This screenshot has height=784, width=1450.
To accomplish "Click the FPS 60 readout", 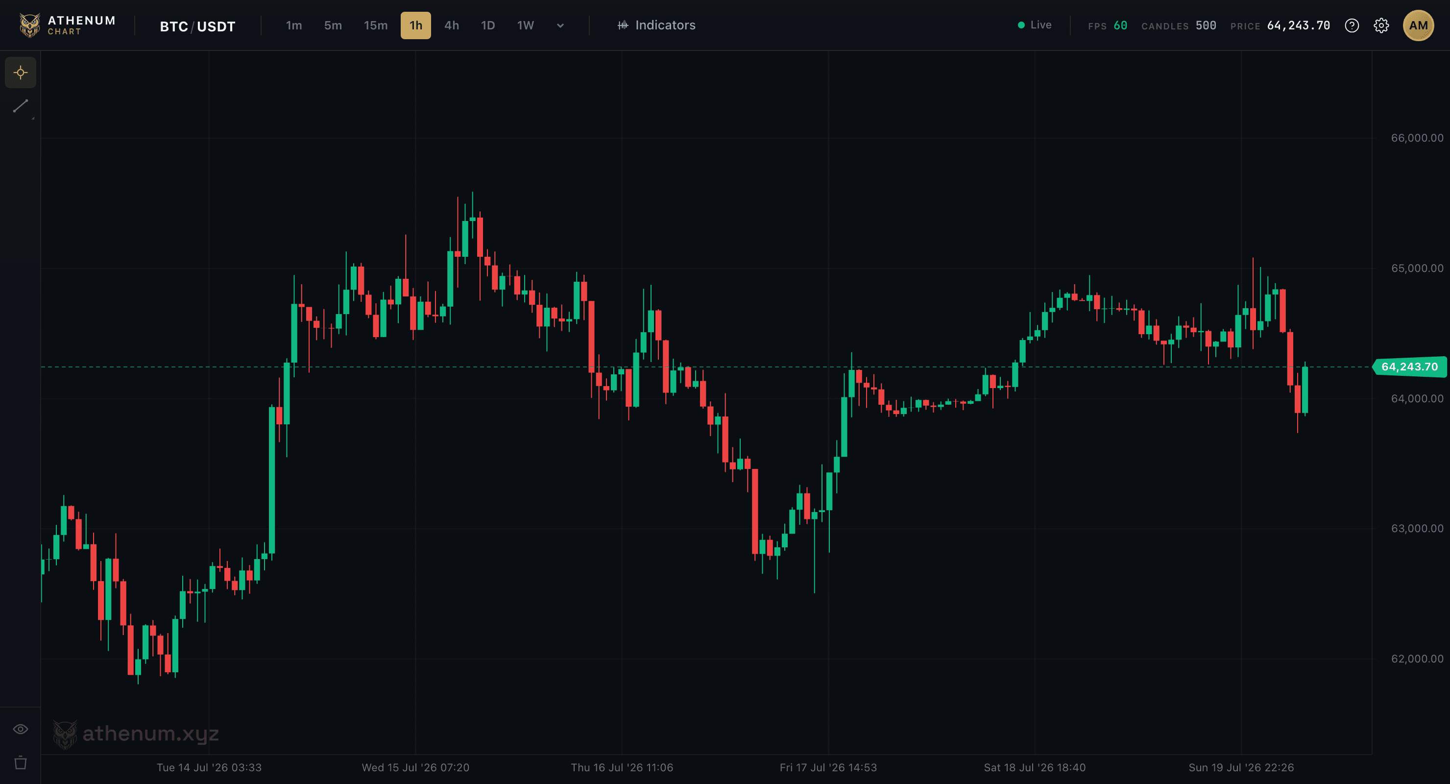I will (1107, 26).
